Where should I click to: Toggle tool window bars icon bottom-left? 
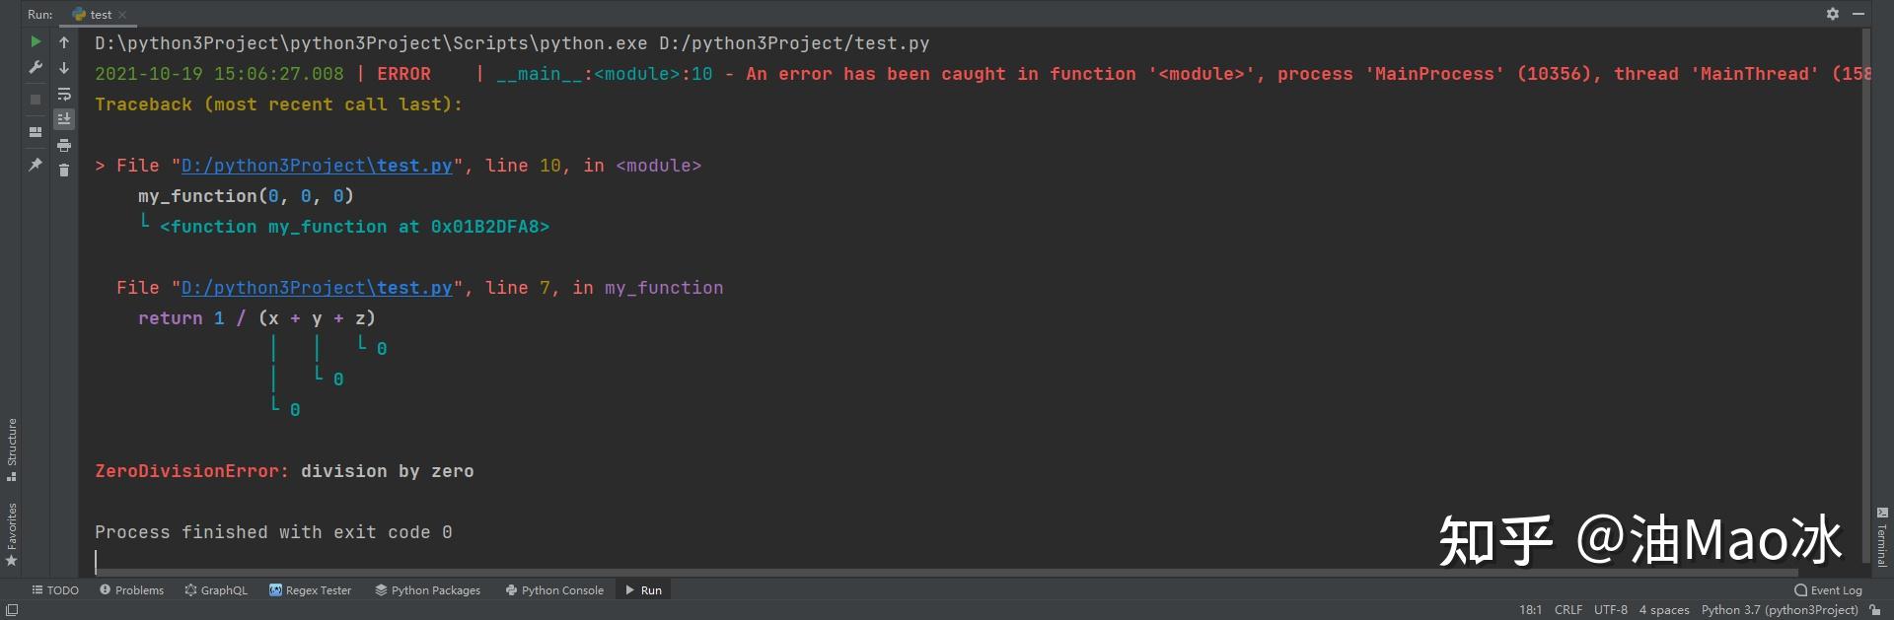tap(12, 610)
